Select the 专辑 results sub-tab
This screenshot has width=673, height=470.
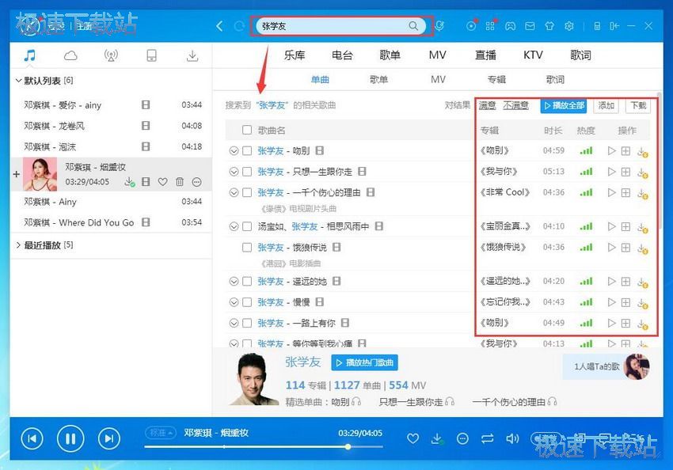496,79
